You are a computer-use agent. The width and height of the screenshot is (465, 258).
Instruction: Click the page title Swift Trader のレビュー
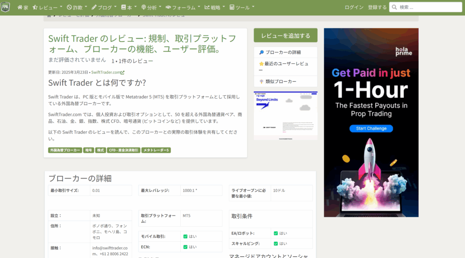click(x=142, y=44)
